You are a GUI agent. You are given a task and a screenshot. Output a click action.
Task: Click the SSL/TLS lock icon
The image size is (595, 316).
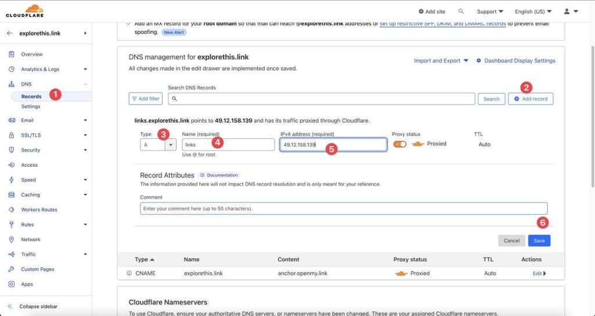click(12, 135)
